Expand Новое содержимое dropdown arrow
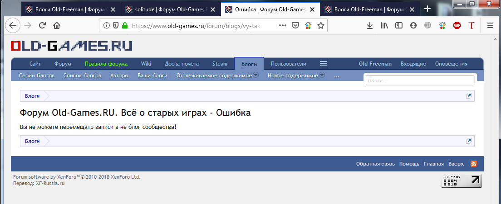 [322, 76]
